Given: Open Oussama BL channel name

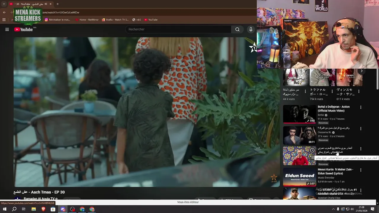Looking at the screenshot, I should coord(324,132).
